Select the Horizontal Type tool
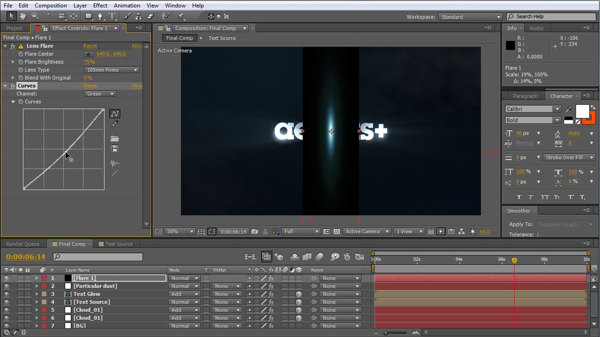600x337 pixels. pos(112,16)
